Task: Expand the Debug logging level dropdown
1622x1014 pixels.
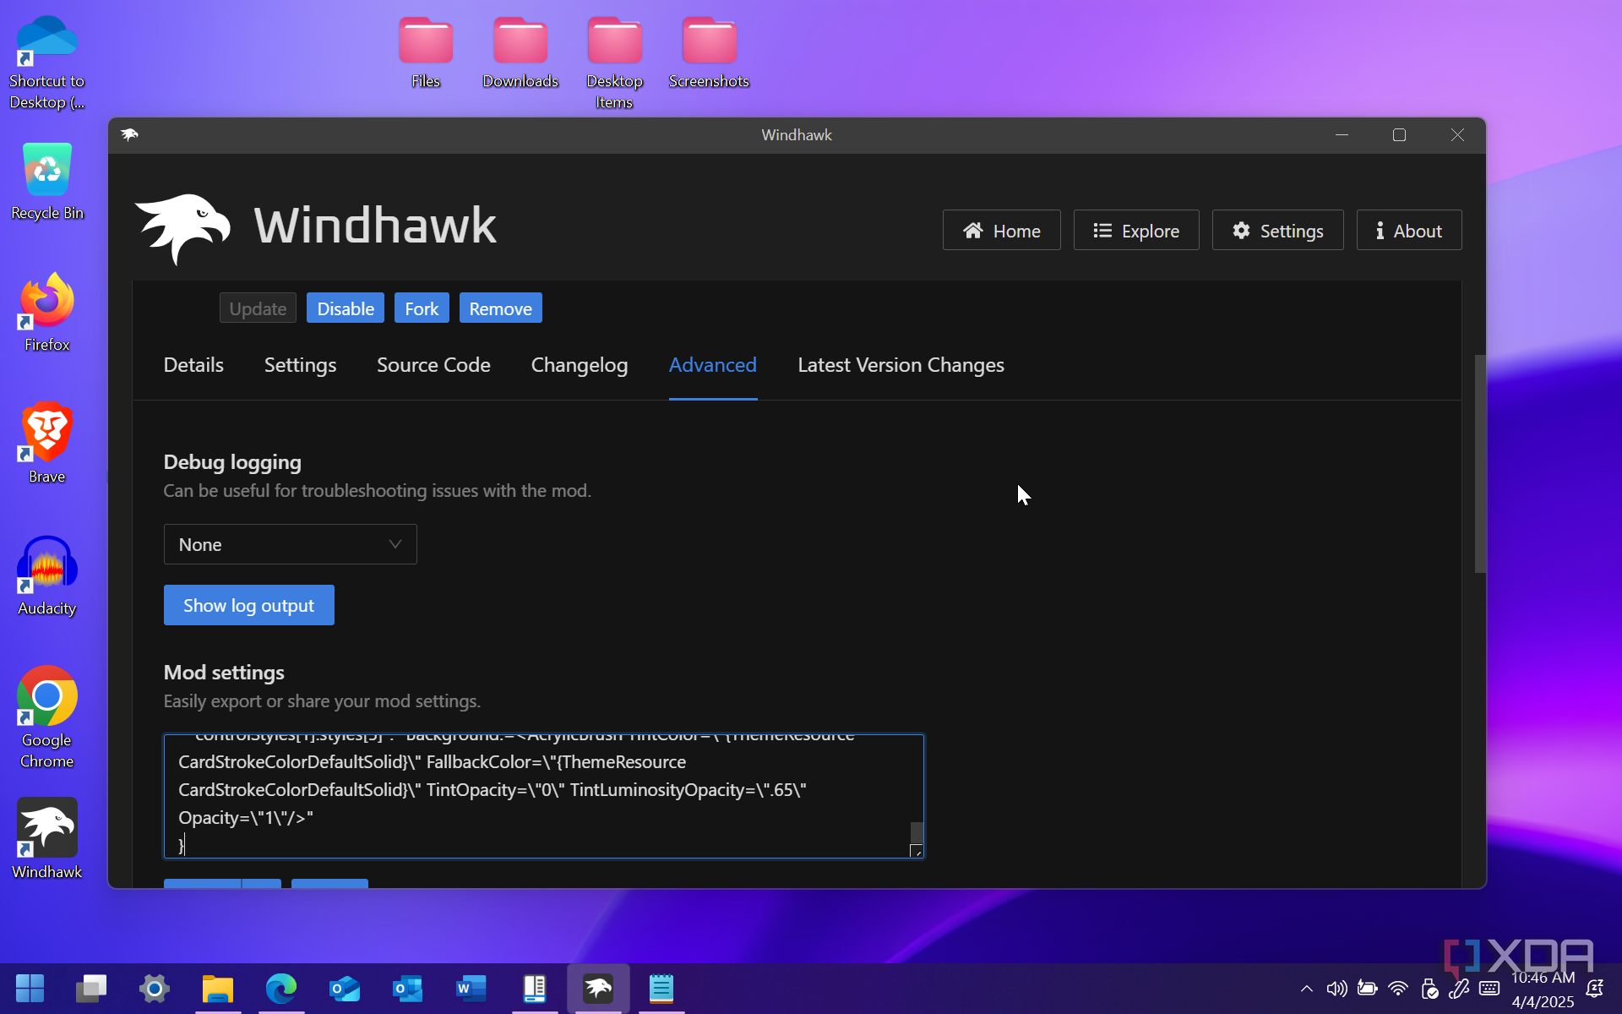Action: point(290,544)
